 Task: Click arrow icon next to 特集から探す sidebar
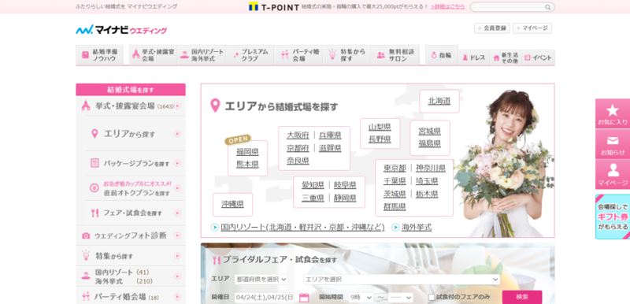click(x=177, y=255)
